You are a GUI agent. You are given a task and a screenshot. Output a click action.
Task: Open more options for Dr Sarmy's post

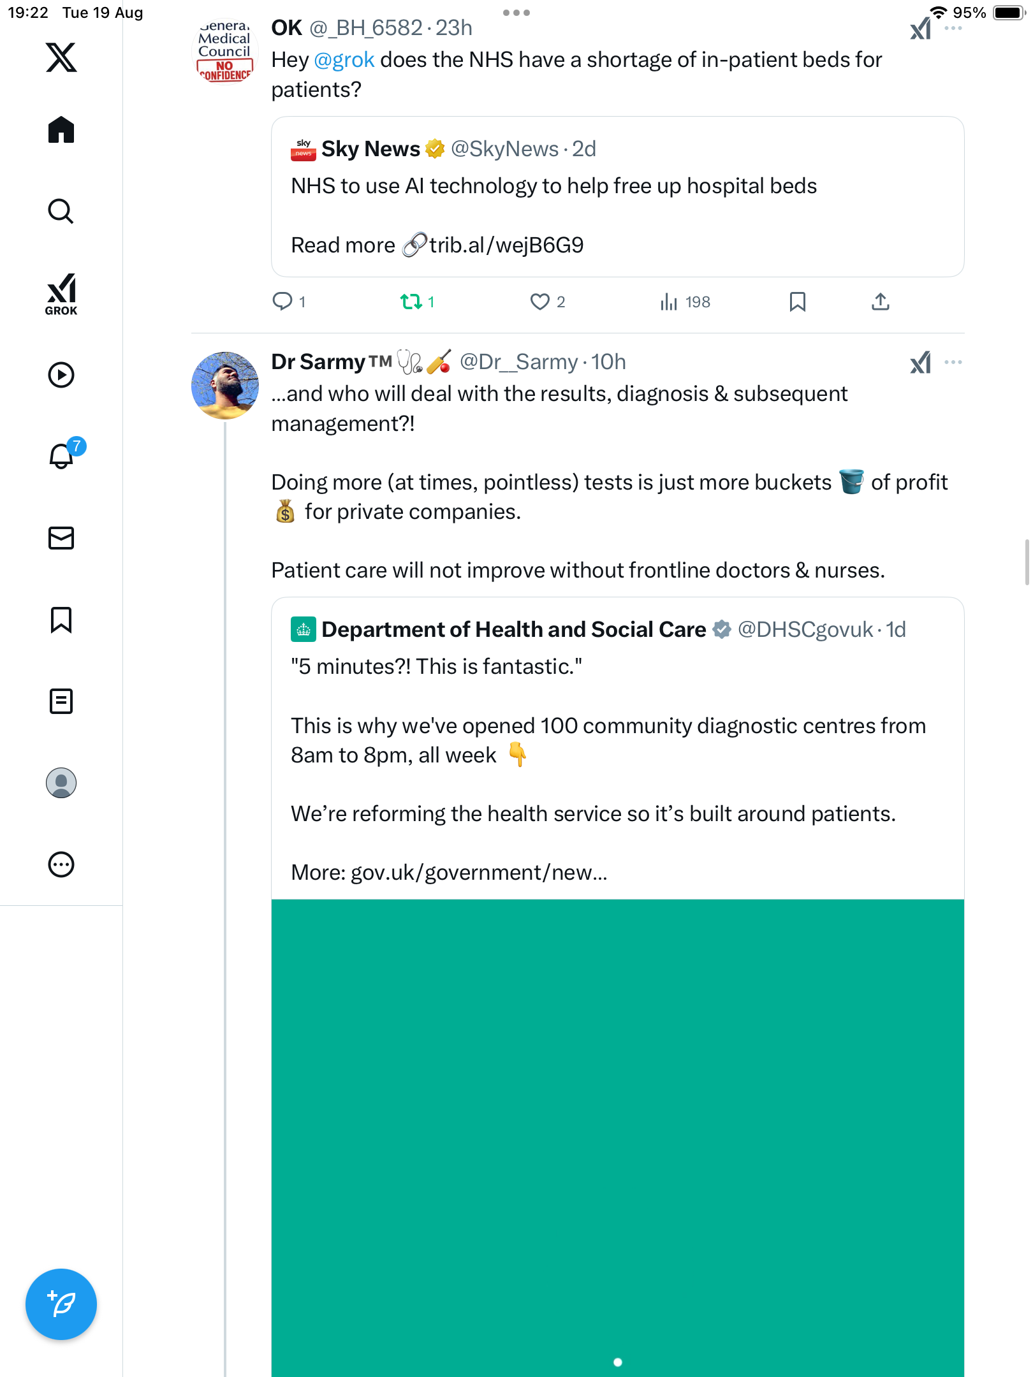click(x=953, y=362)
